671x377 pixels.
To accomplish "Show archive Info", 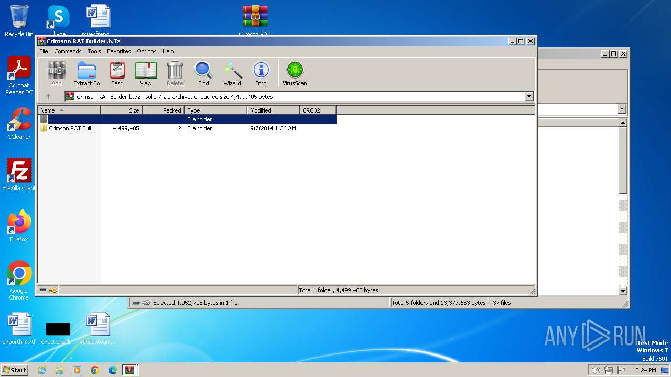I will pos(261,73).
